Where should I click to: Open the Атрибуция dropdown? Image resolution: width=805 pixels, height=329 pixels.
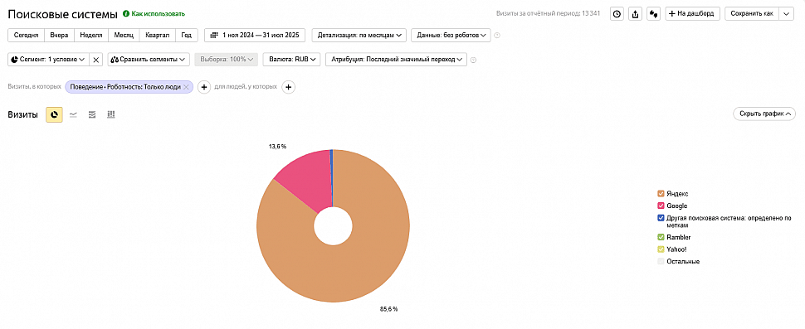pyautogui.click(x=395, y=60)
